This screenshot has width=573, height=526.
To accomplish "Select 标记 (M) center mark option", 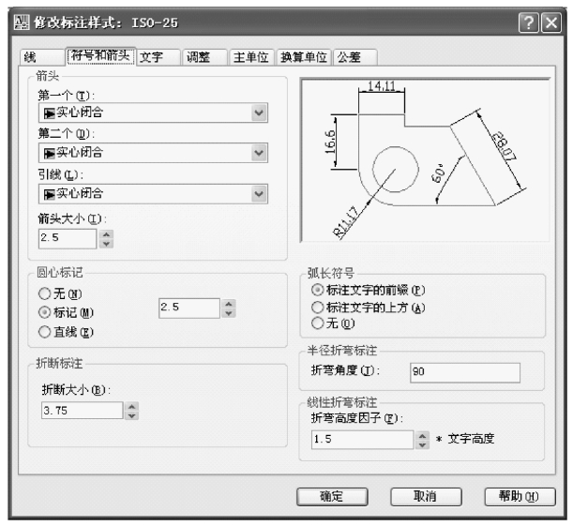I will (x=67, y=312).
